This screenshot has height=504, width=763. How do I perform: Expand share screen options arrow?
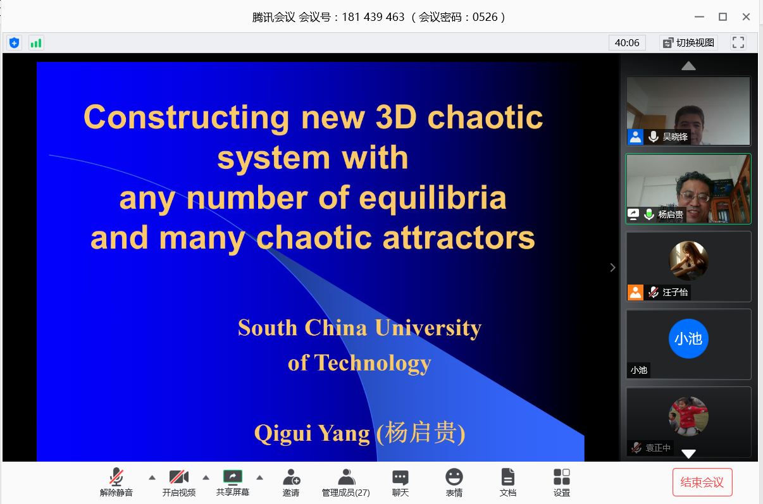point(259,477)
